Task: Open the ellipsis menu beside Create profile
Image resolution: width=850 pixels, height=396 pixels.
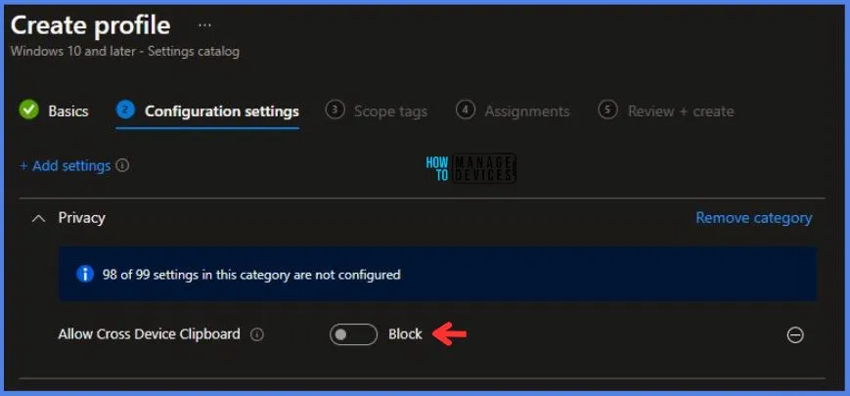Action: [x=204, y=25]
